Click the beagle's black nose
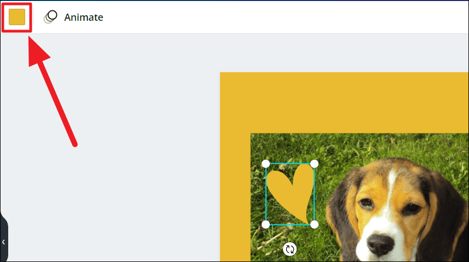Image resolution: width=469 pixels, height=262 pixels. (379, 244)
